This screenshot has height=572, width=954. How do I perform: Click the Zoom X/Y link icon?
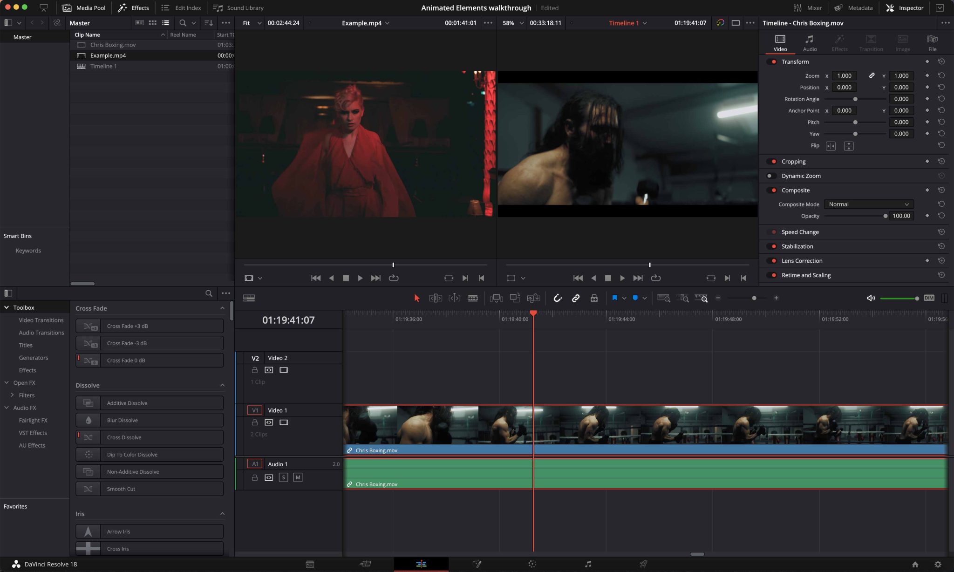click(x=871, y=75)
